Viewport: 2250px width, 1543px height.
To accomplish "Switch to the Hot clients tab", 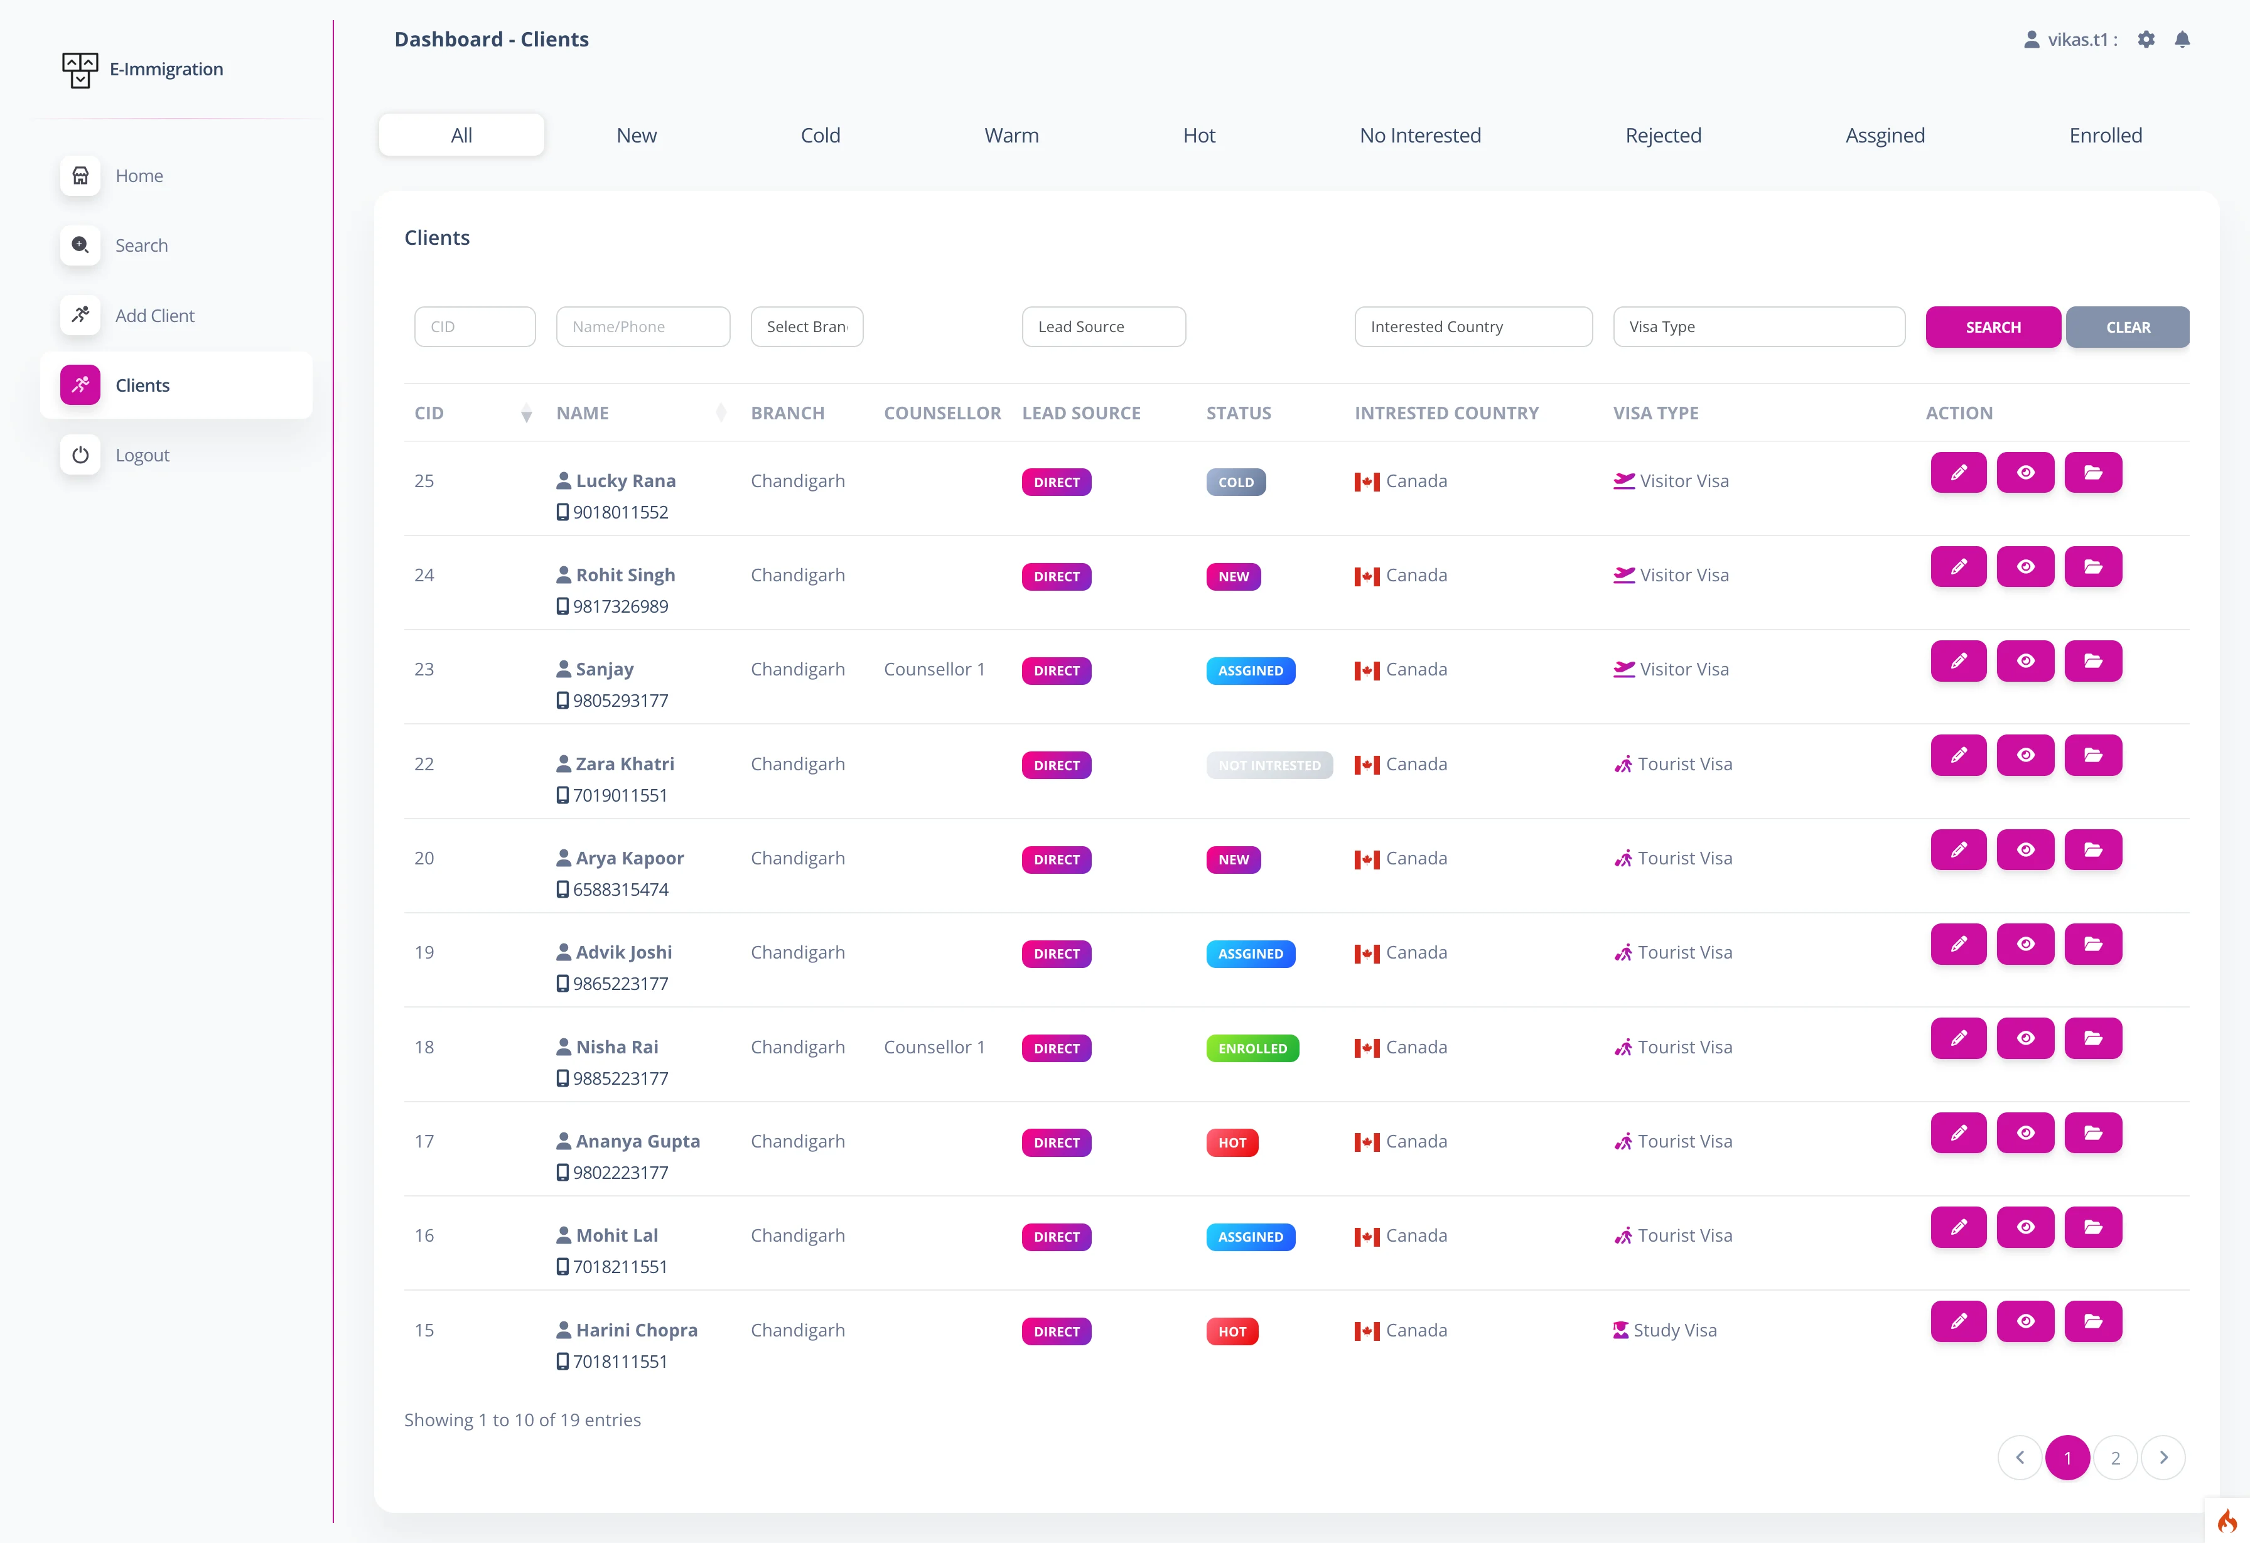I will (x=1198, y=136).
